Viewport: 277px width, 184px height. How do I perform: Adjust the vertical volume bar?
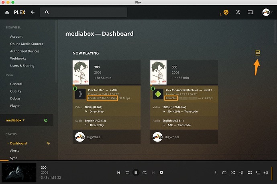[272, 173]
